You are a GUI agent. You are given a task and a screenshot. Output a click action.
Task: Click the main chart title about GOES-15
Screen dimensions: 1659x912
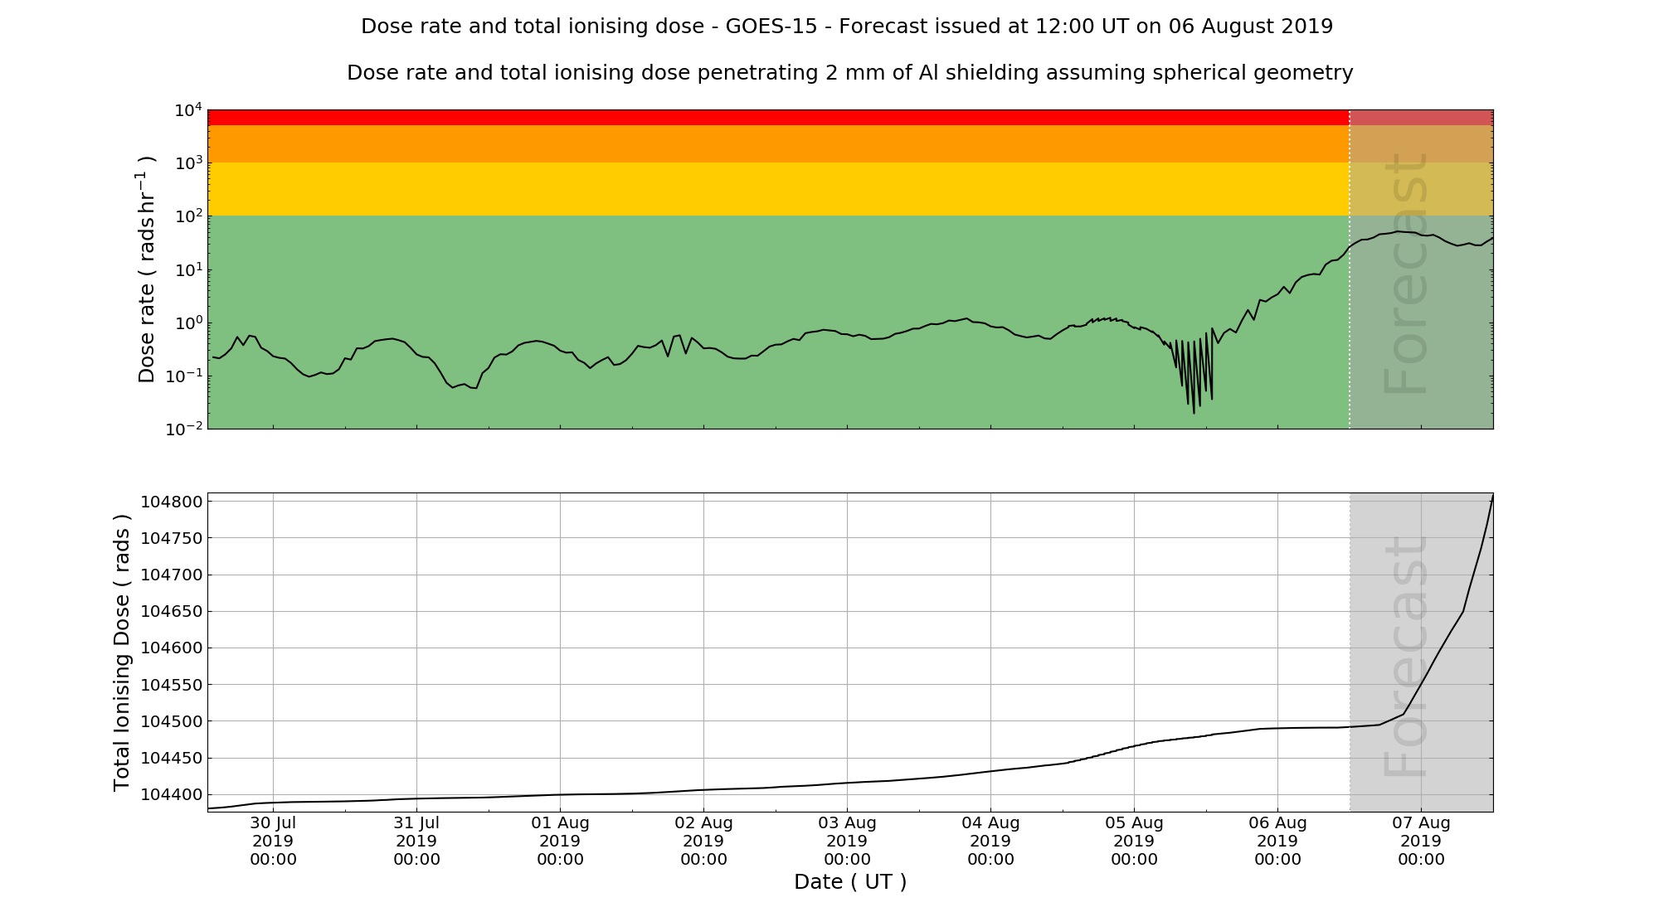coord(846,27)
